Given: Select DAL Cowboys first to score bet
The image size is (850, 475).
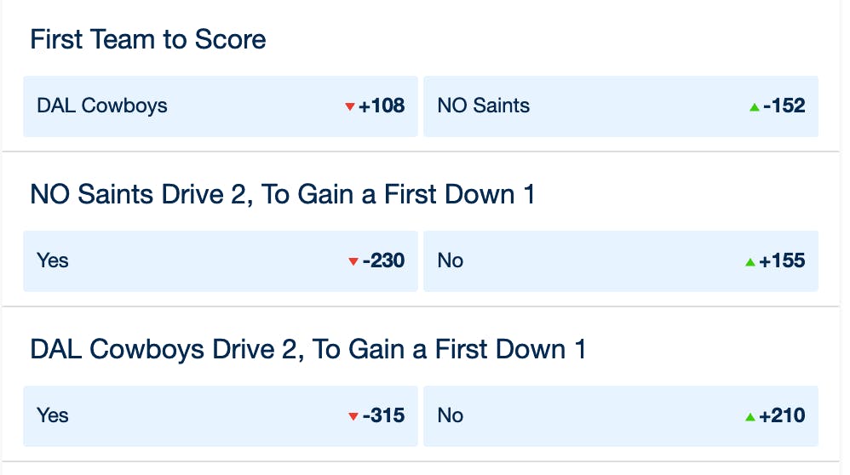Looking at the screenshot, I should [x=220, y=106].
